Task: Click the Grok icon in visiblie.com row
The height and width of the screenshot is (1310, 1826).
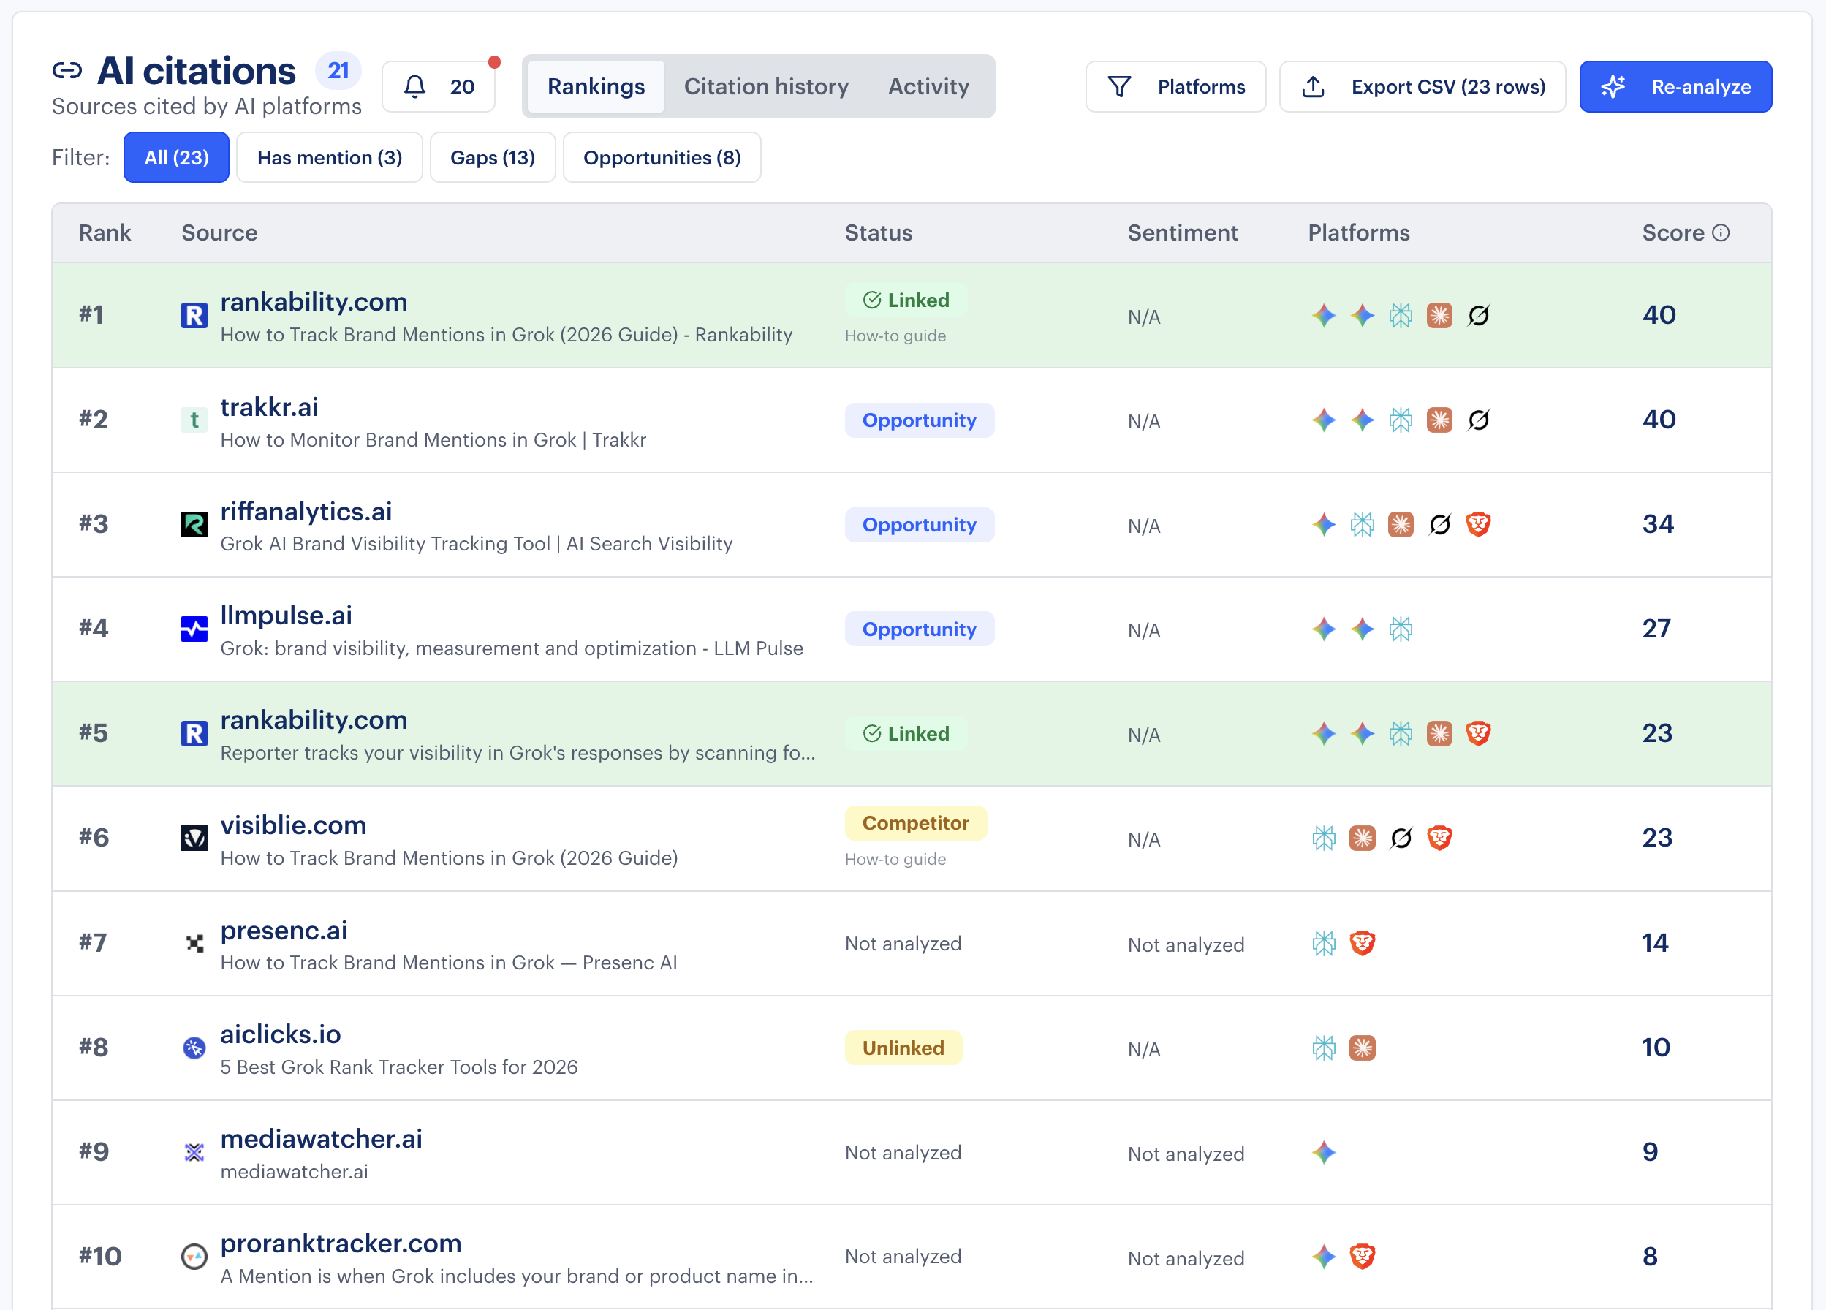Action: coord(1401,838)
